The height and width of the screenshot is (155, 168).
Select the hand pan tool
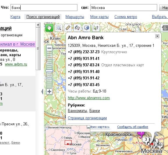pyautogui.click(x=49, y=28)
